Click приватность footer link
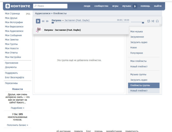Viewport: 172px width, 132px height. point(132,131)
